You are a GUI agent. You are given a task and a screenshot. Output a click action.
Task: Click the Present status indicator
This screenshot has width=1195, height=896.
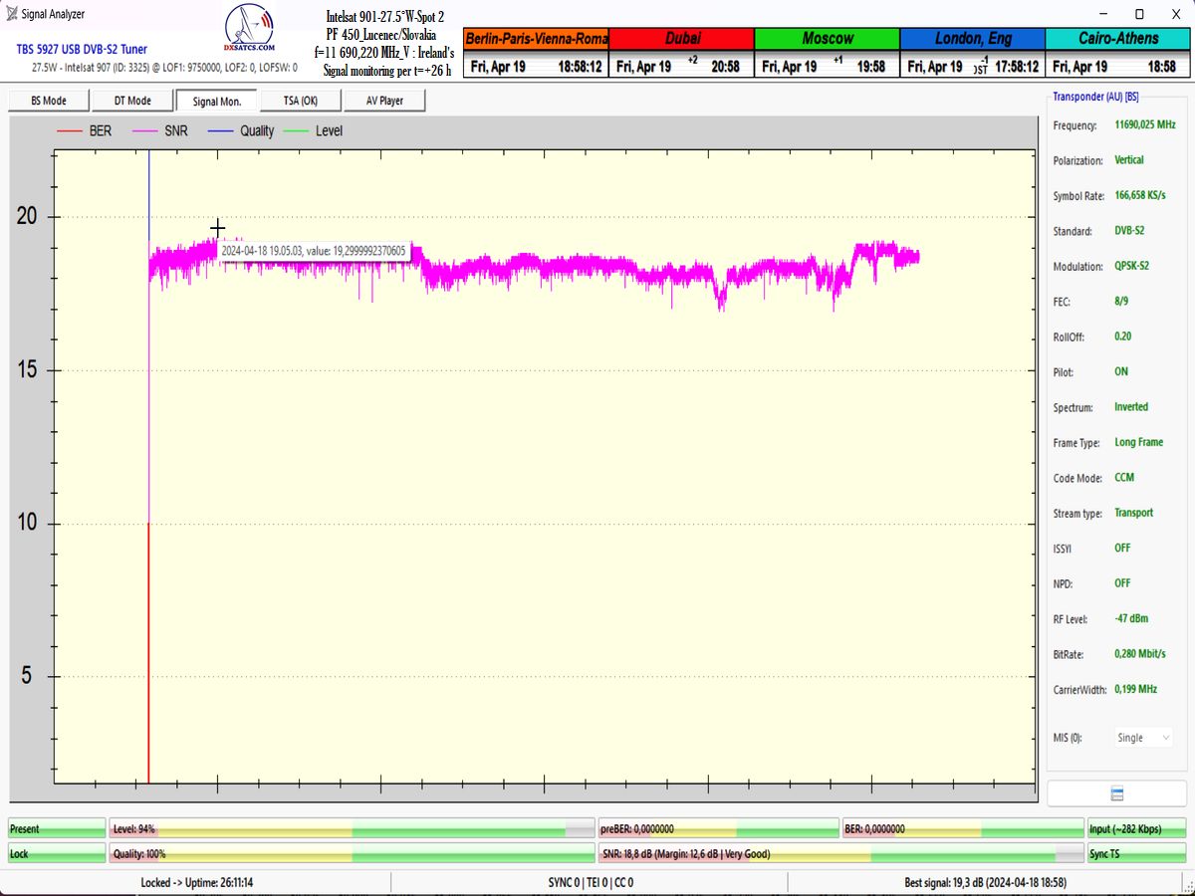pos(57,828)
